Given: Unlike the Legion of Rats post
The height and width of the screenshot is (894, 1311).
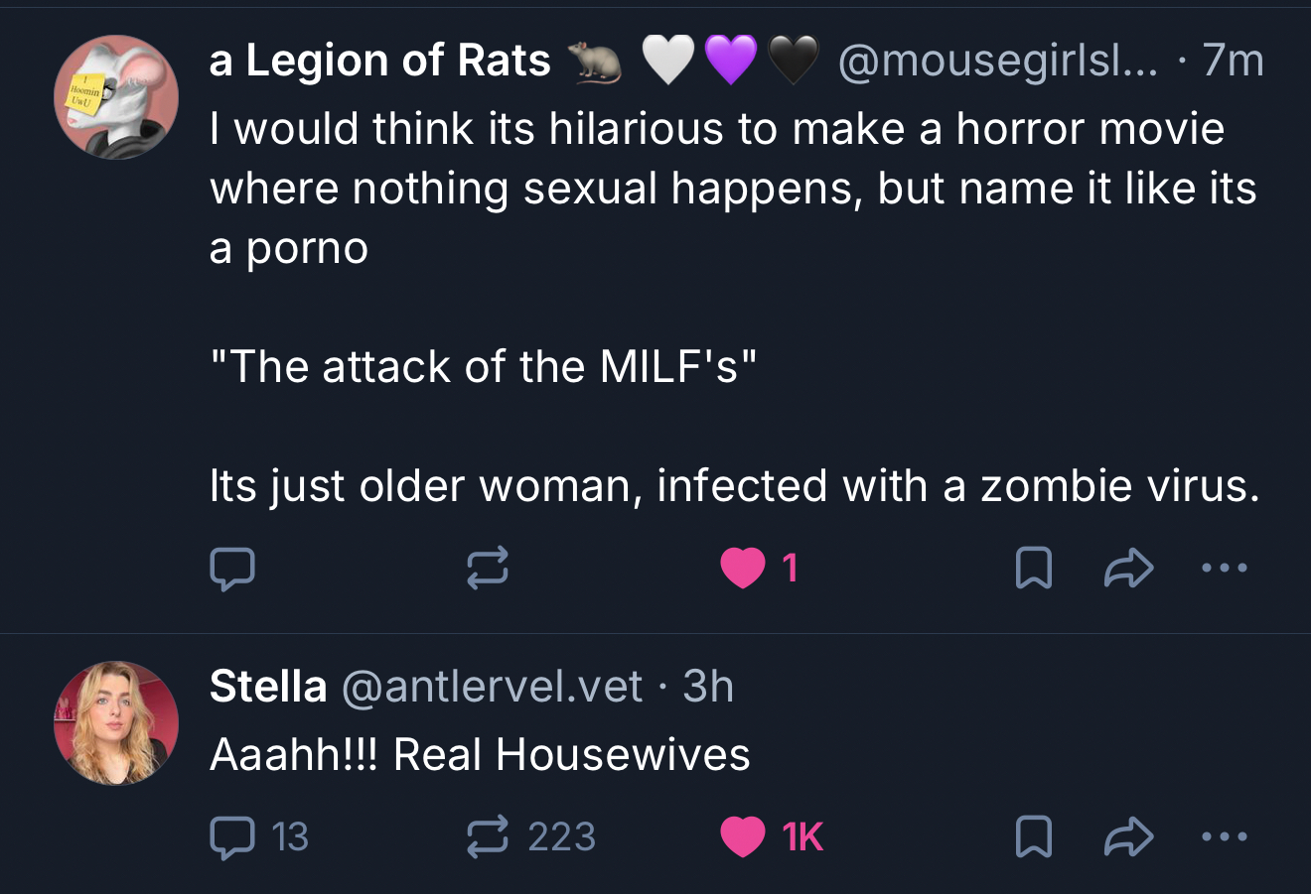Looking at the screenshot, I should click(743, 569).
